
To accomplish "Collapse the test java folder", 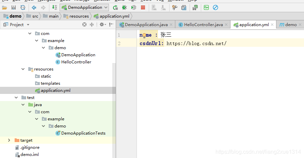I will (x=23, y=105).
